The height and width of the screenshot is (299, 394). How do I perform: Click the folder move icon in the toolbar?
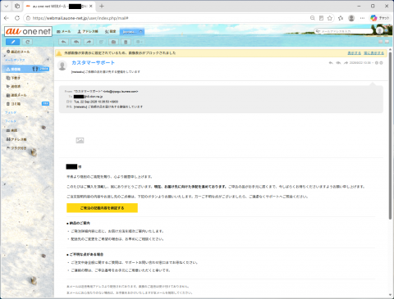pyautogui.click(x=113, y=42)
